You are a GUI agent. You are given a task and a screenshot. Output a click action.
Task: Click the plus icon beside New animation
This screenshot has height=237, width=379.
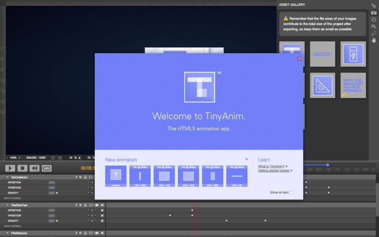point(246,159)
